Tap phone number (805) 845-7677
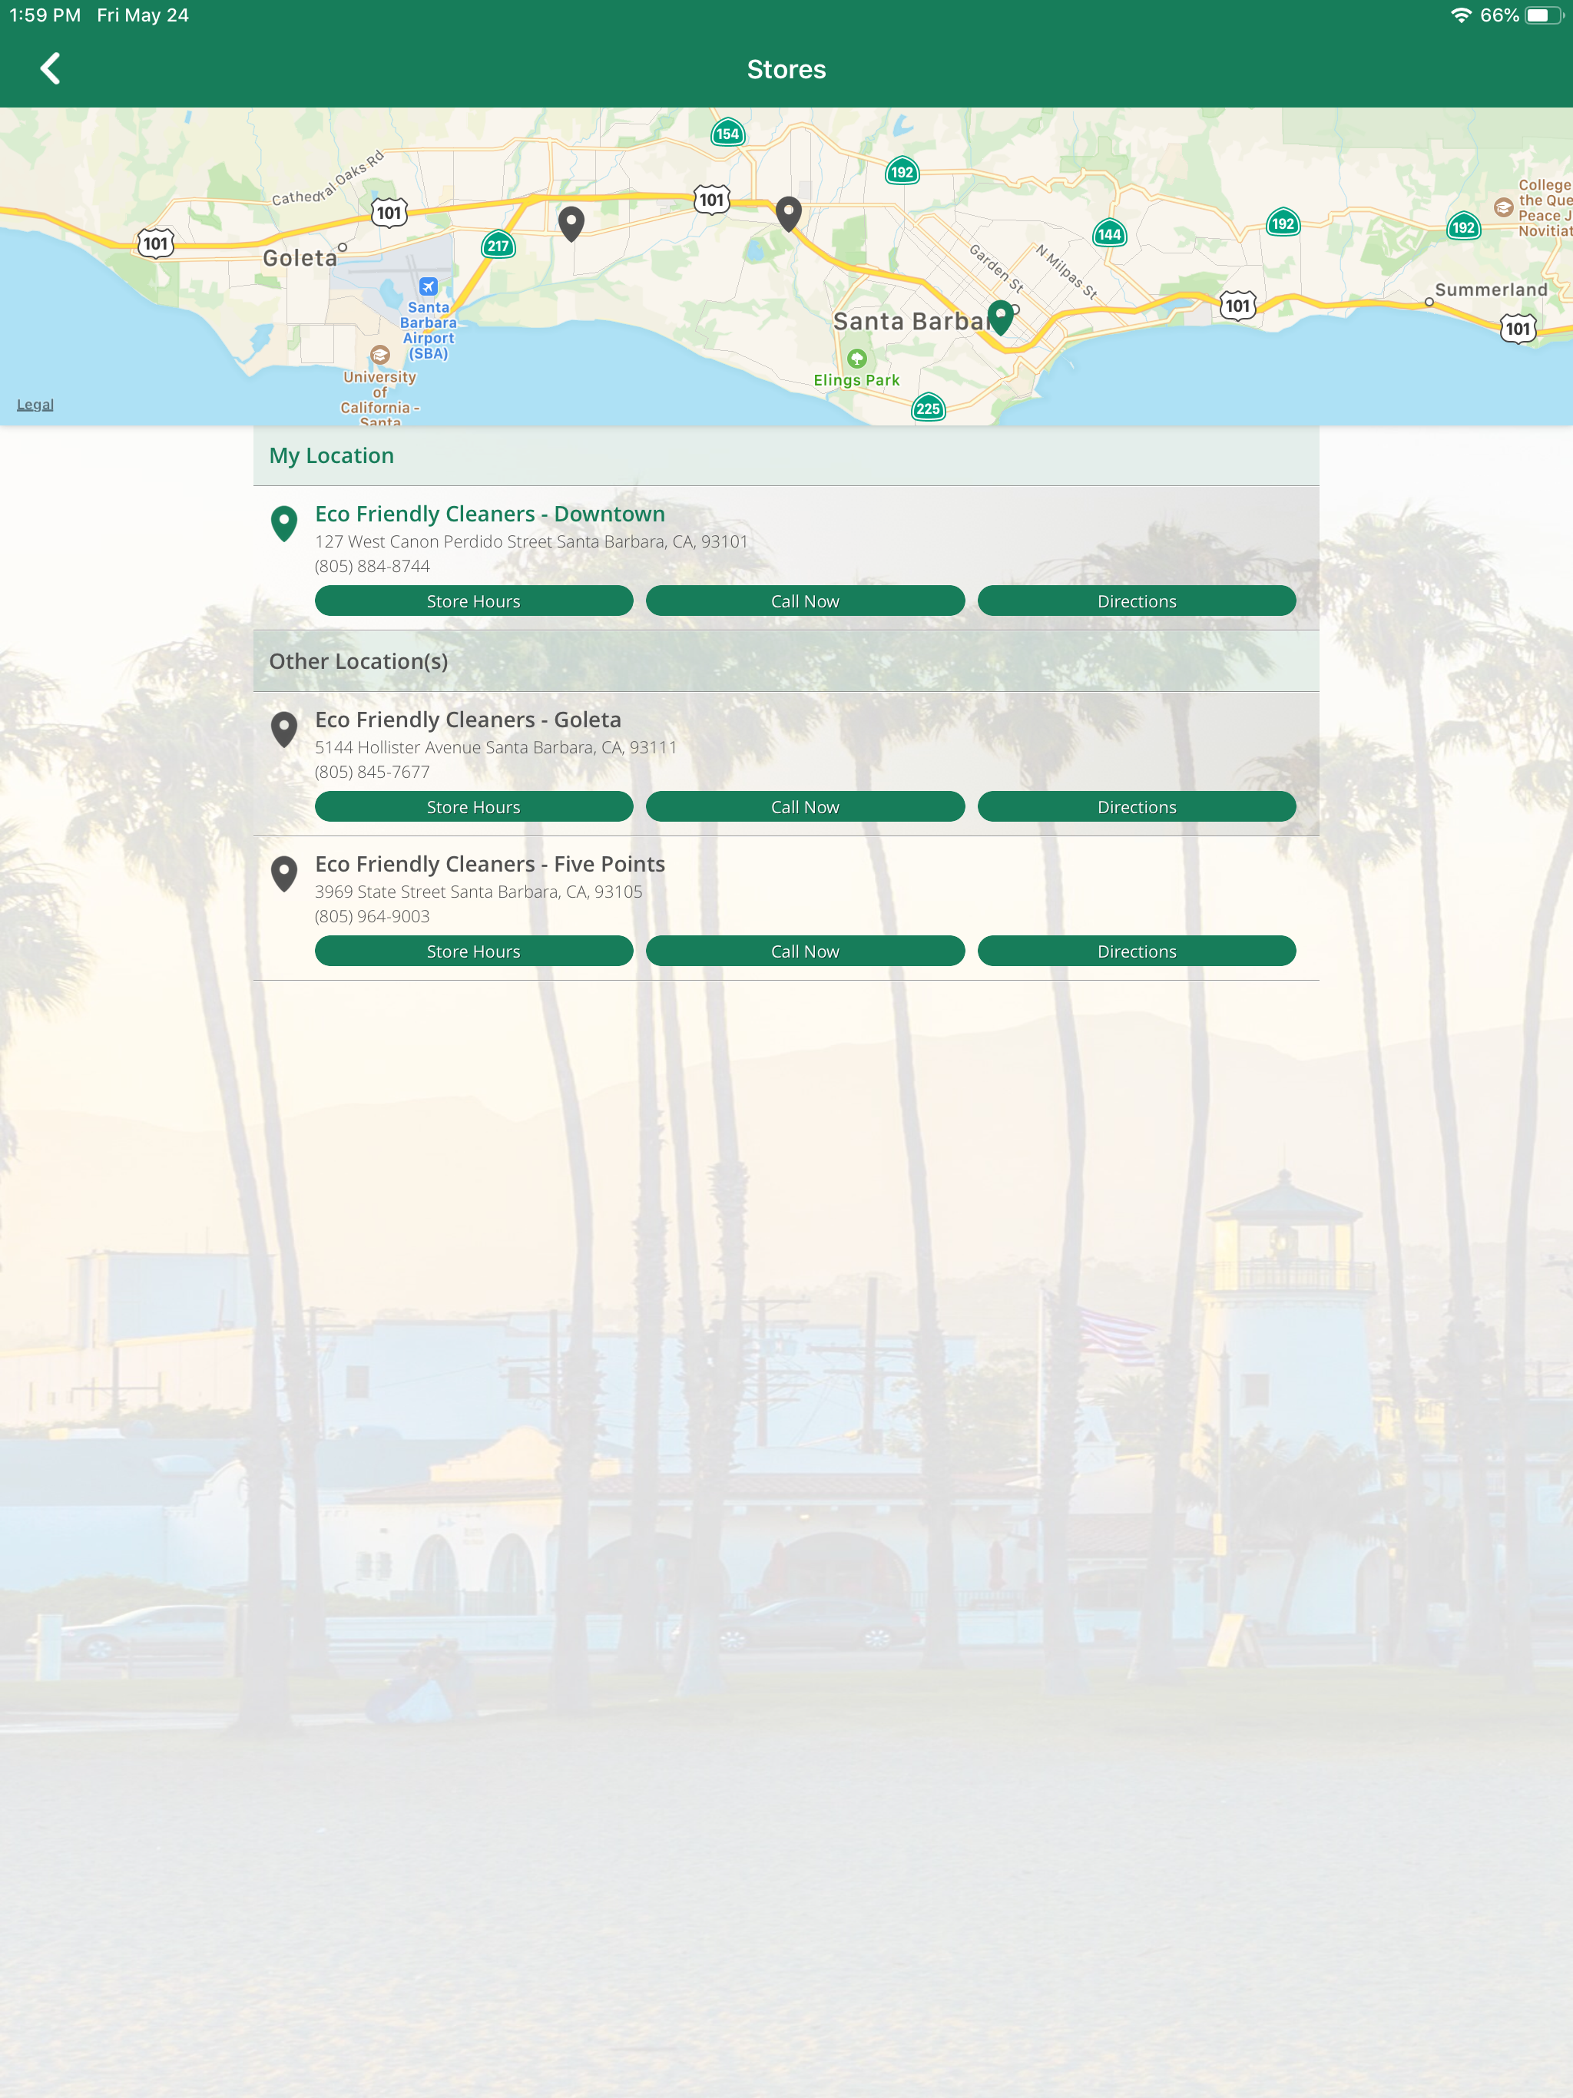The width and height of the screenshot is (1573, 2098). click(372, 772)
